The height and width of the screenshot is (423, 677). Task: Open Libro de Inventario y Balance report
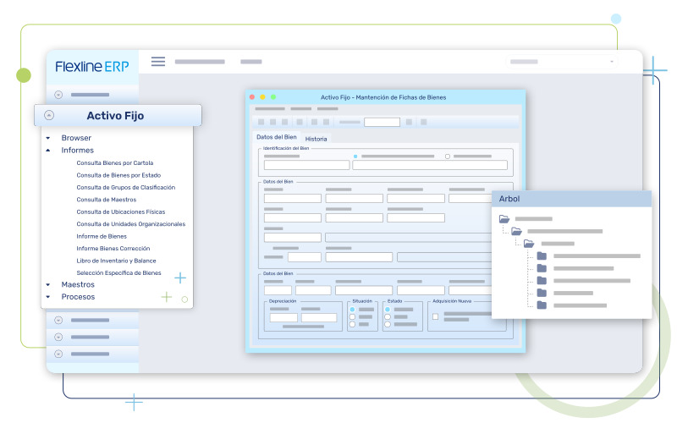(x=116, y=261)
